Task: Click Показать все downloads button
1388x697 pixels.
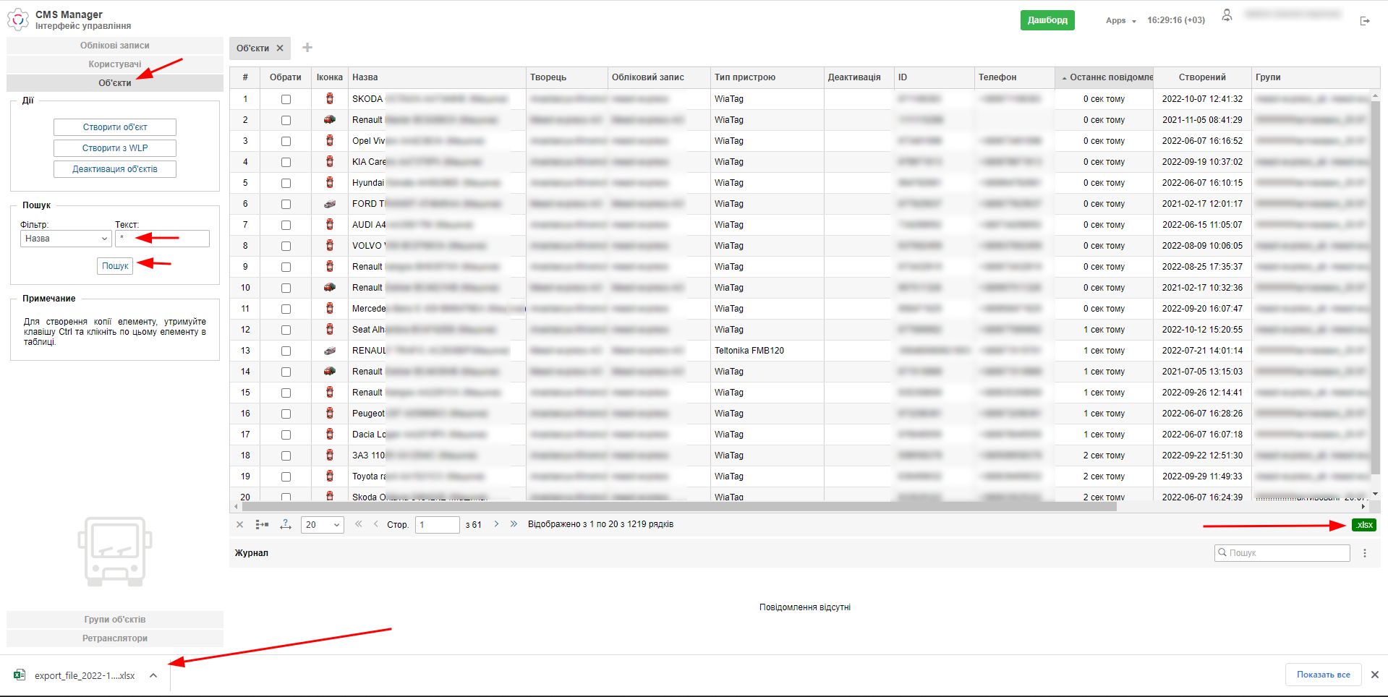Action: (1323, 675)
